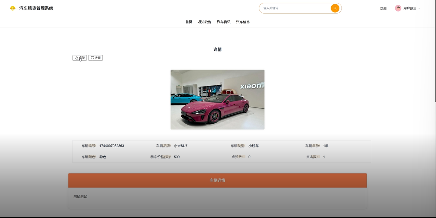Viewport: 436px width, 218px height.
Task: Click the vehicle type value 小轿车
Action: 254,146
